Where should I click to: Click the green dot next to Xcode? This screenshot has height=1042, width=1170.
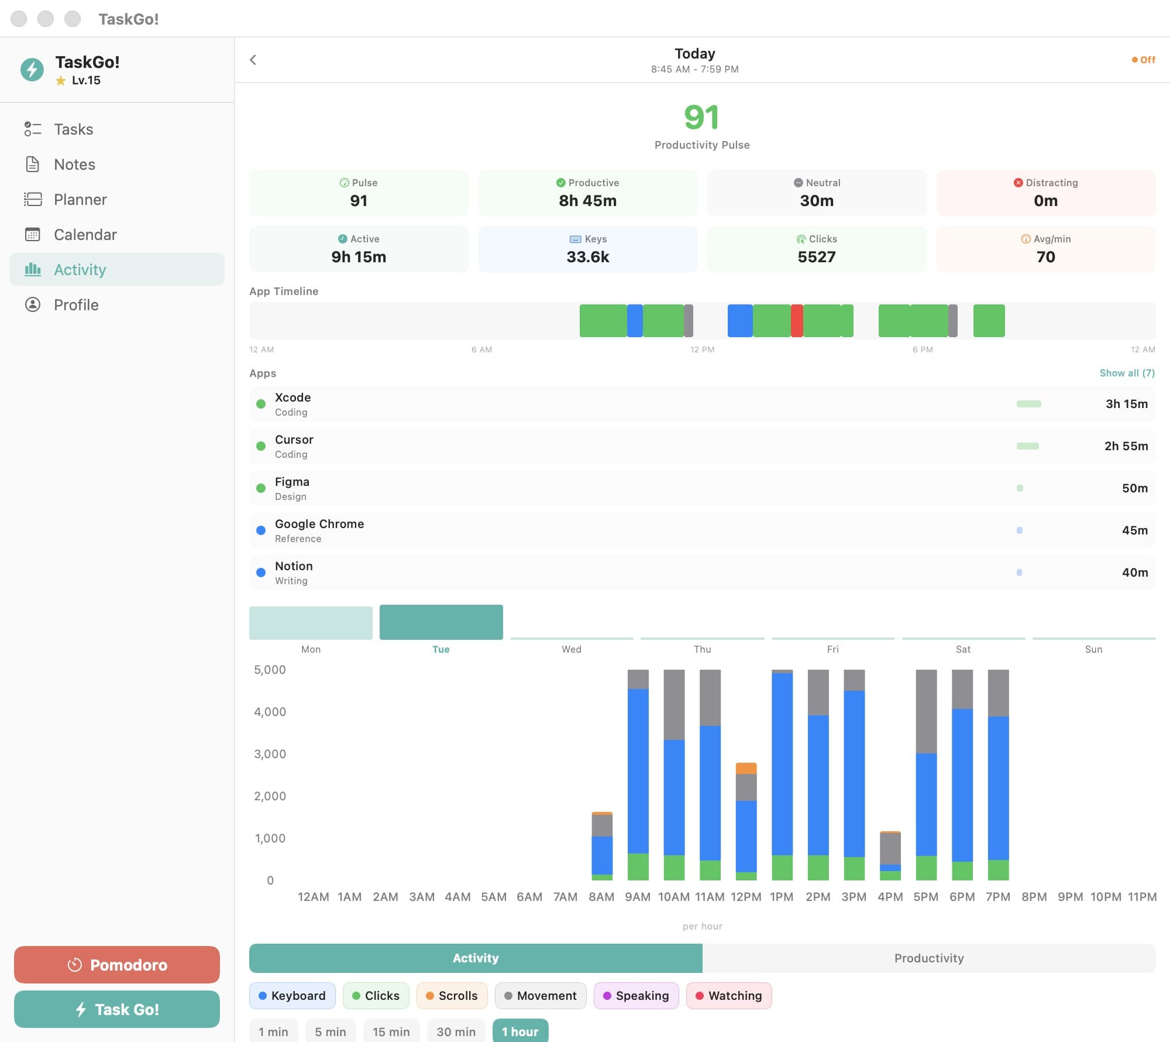click(x=261, y=404)
